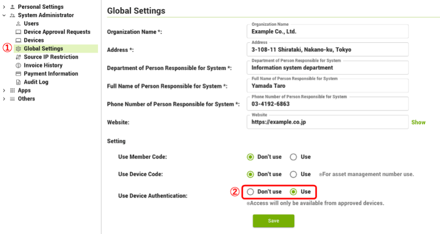The image size is (440, 234).
Task: Expand the Personal Settings tree node
Action: pyautogui.click(x=4, y=7)
